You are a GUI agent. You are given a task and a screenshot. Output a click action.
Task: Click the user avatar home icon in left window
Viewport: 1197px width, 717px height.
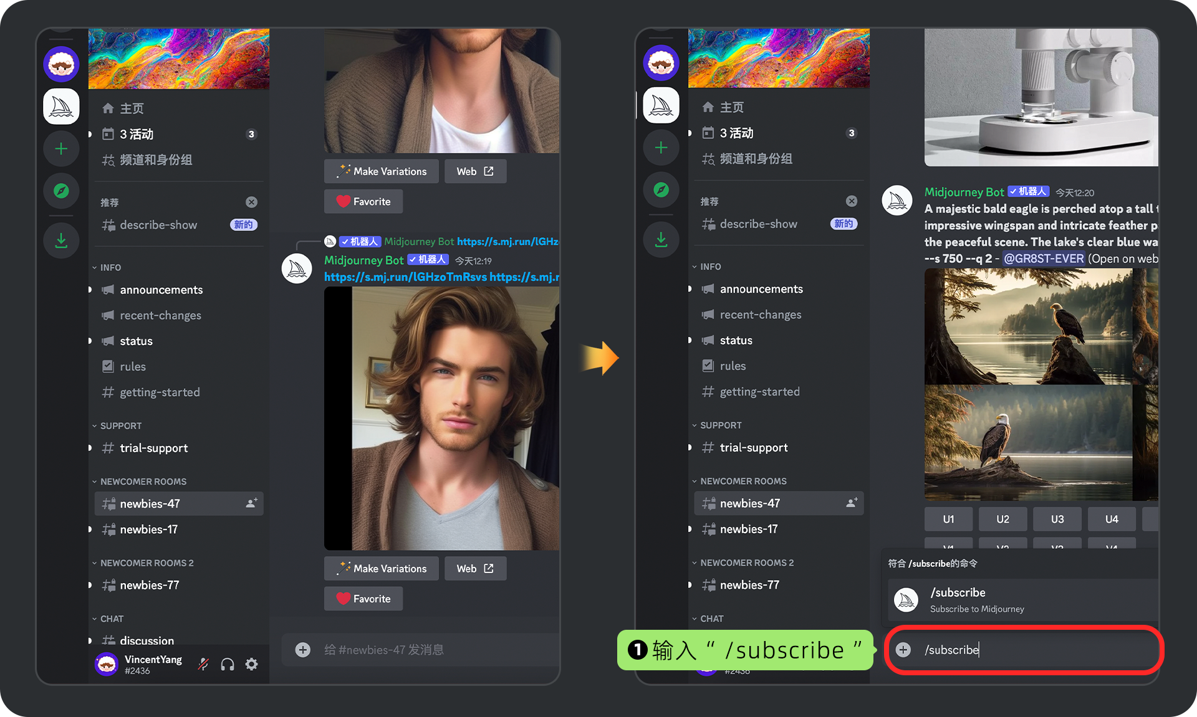(x=61, y=64)
